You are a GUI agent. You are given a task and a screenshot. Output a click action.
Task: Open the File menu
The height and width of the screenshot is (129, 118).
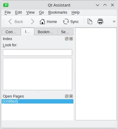click(8, 12)
